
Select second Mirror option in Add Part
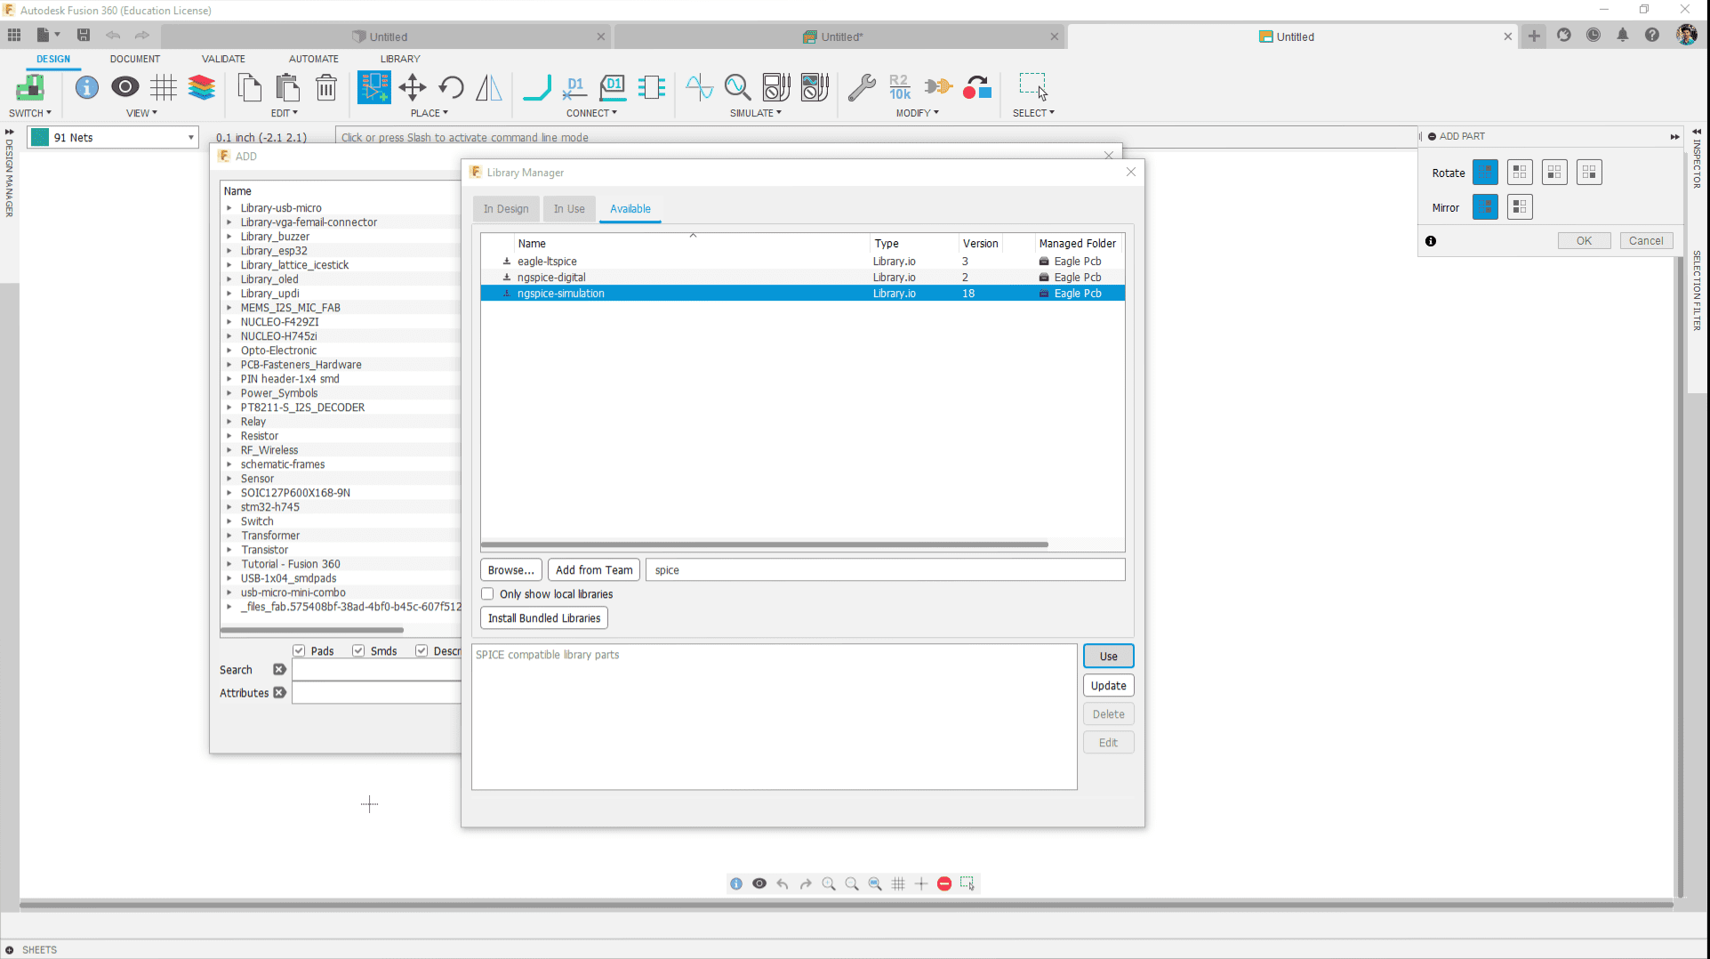tap(1520, 206)
